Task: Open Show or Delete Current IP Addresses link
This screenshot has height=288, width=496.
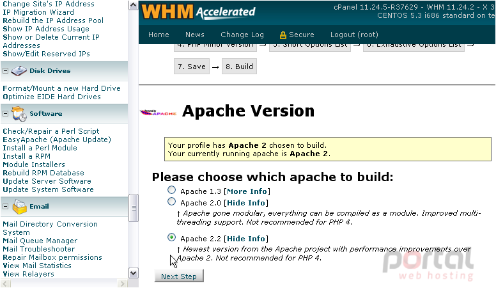Action: click(x=51, y=41)
